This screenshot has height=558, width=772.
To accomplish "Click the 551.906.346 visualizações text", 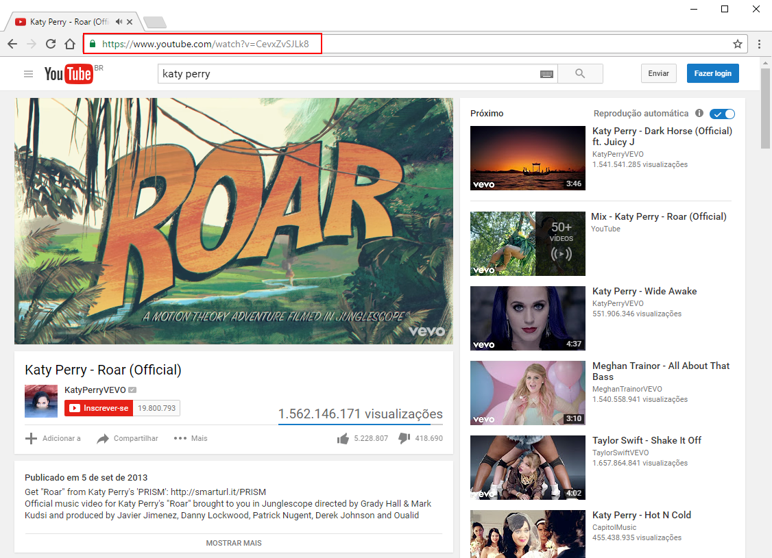I will pos(637,314).
